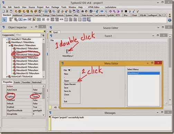
Task: Click the crossed-tools options toolbar icon
Action: pos(106,11)
